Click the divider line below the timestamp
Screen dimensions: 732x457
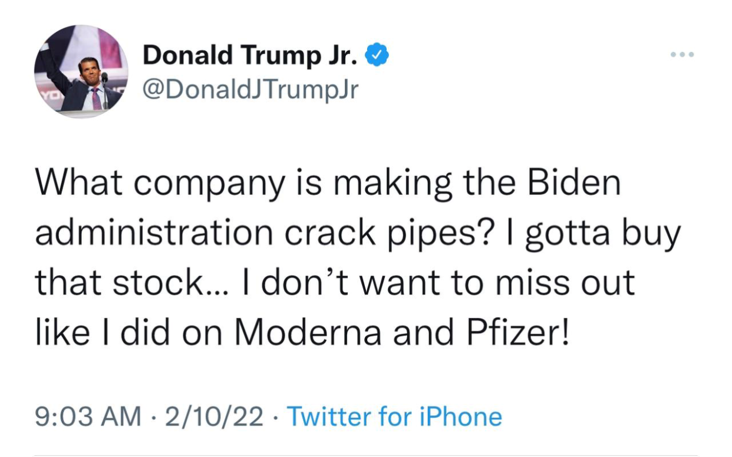click(x=365, y=455)
